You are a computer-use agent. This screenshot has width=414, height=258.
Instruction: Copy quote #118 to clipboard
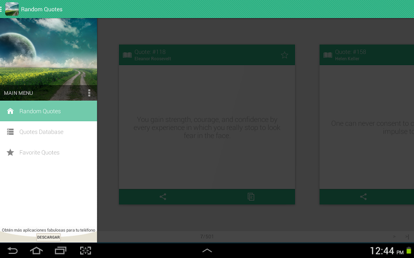coord(251,197)
